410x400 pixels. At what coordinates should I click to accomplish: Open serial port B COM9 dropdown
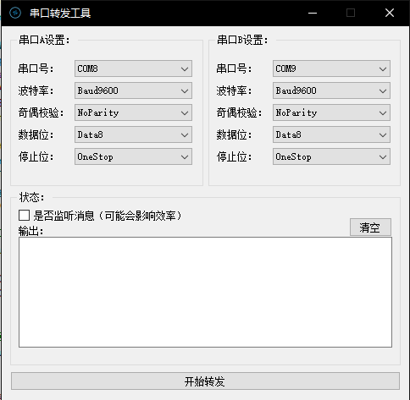(x=331, y=68)
